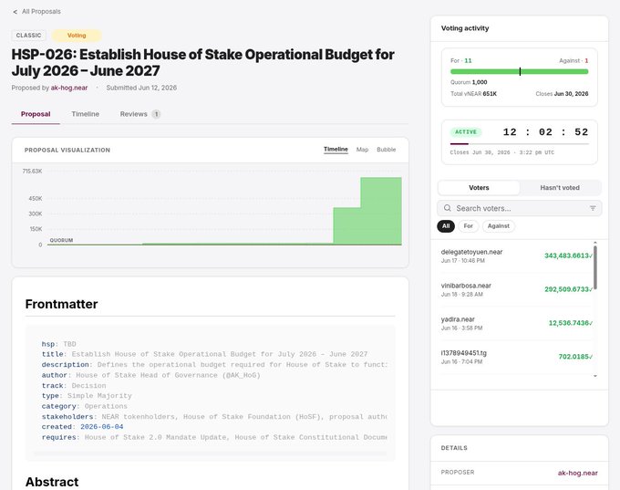Select the Voters toggle
Viewport: 620px width, 490px height.
(479, 188)
